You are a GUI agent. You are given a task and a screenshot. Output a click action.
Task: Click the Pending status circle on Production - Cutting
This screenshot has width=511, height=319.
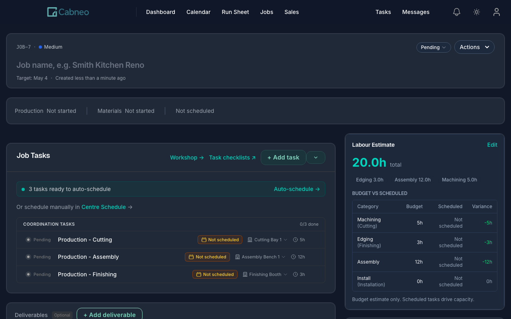click(28, 240)
